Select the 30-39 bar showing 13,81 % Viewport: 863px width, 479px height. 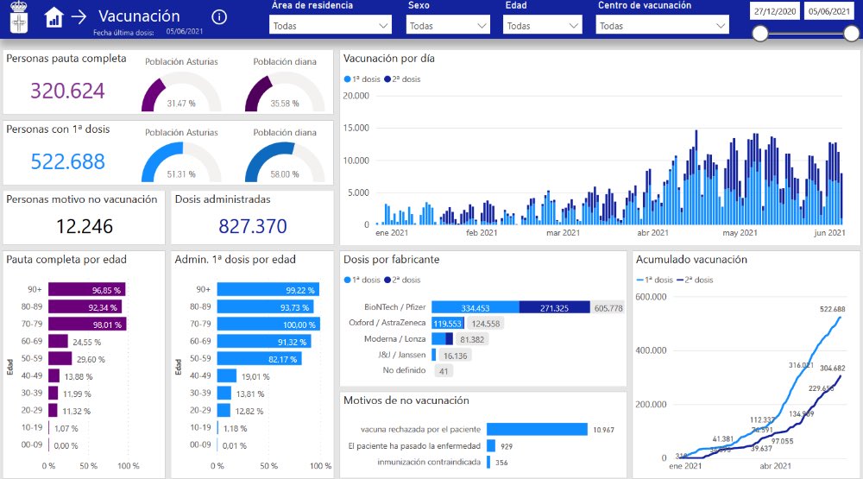point(224,393)
